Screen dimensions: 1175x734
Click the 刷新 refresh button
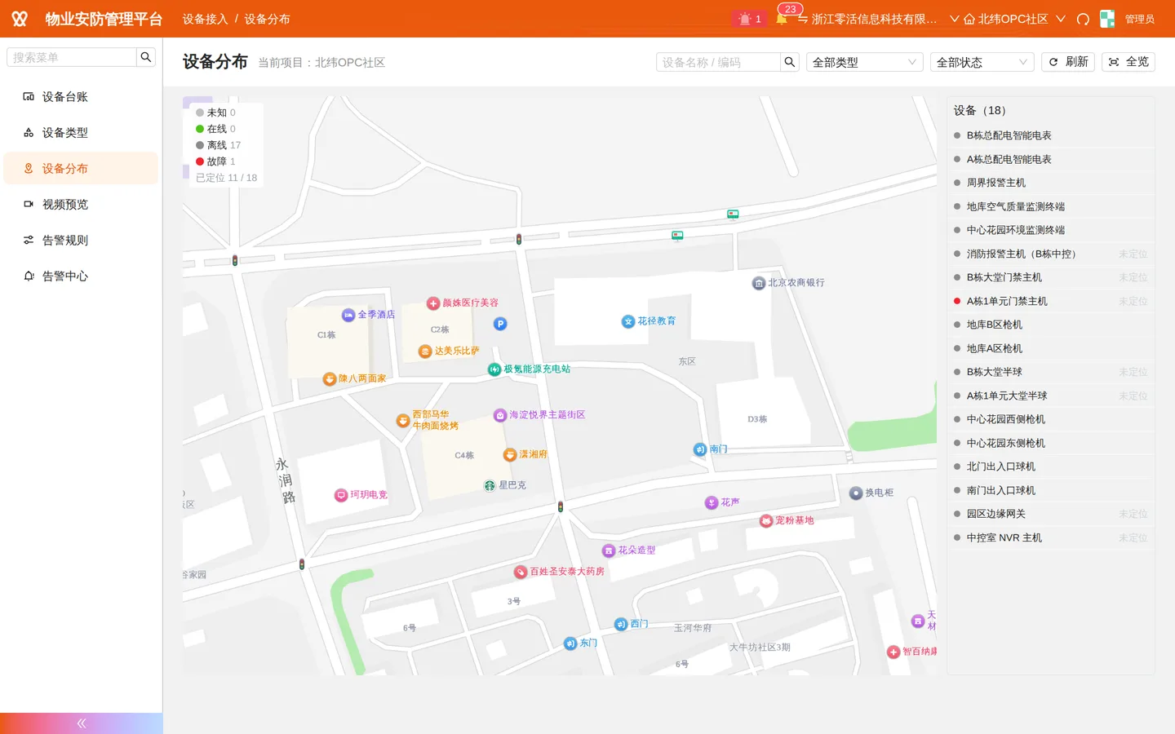1068,62
